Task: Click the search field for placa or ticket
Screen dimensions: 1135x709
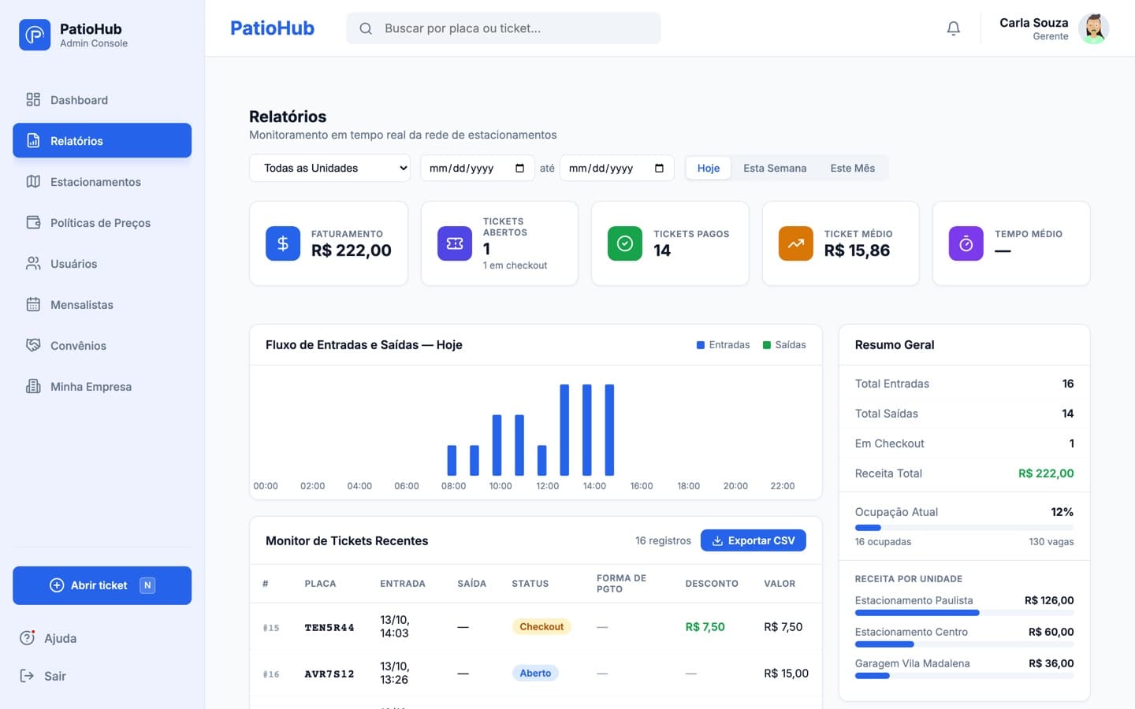Action: click(x=504, y=28)
